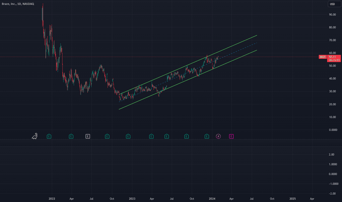Click the 57.11 current price tag
Image resolution: width=342 pixels, height=202 pixels.
(x=334, y=58)
